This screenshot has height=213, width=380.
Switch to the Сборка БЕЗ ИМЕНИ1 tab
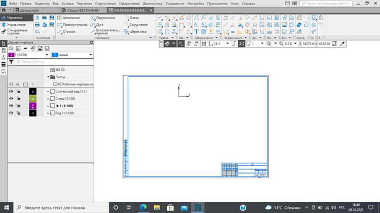84,11
